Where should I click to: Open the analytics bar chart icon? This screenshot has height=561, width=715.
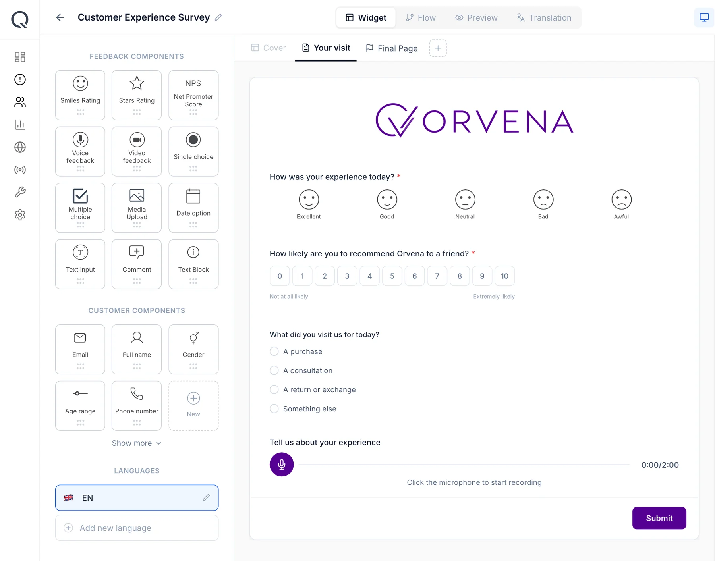[20, 125]
